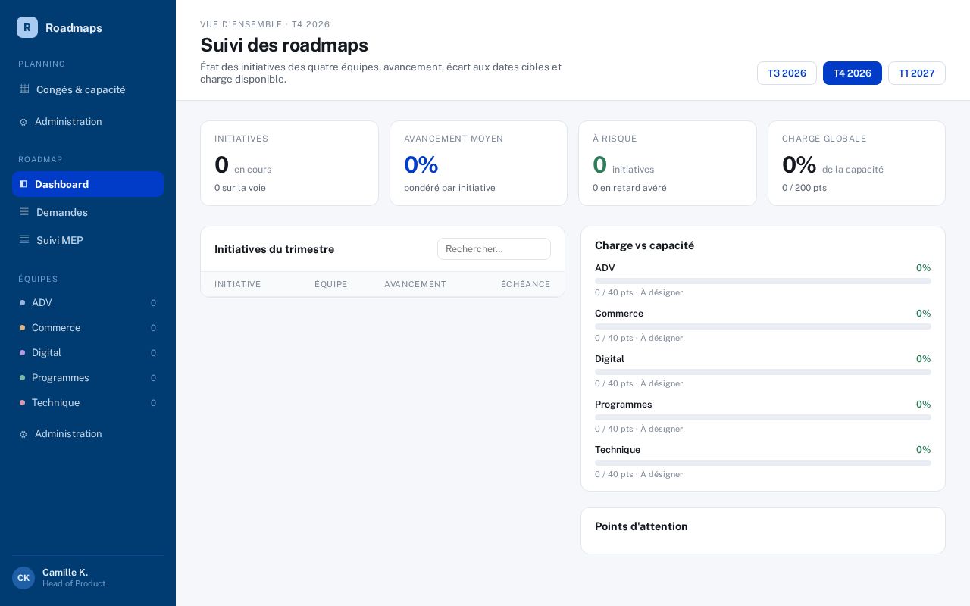Viewport: 970px width, 606px height.
Task: Click the "0 / 200 pts" value
Action: click(x=804, y=188)
